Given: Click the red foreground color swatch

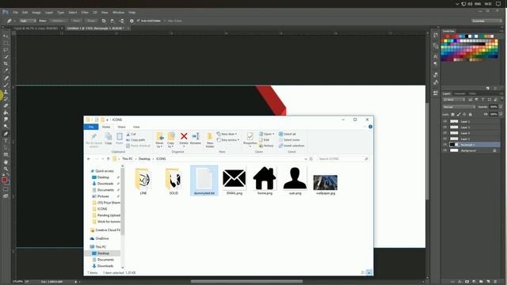Looking at the screenshot, I should (x=4, y=180).
